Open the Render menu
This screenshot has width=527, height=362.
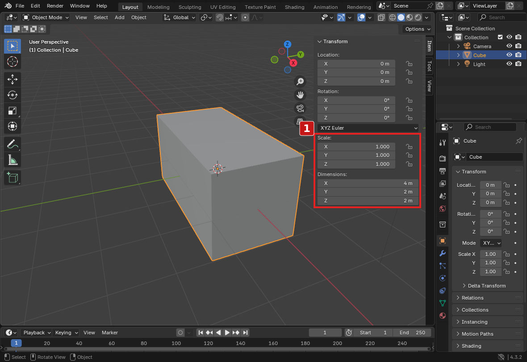coord(55,6)
